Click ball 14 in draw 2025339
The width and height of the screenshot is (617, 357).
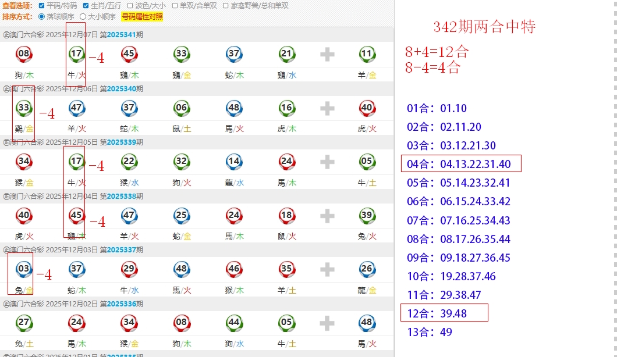pos(233,162)
